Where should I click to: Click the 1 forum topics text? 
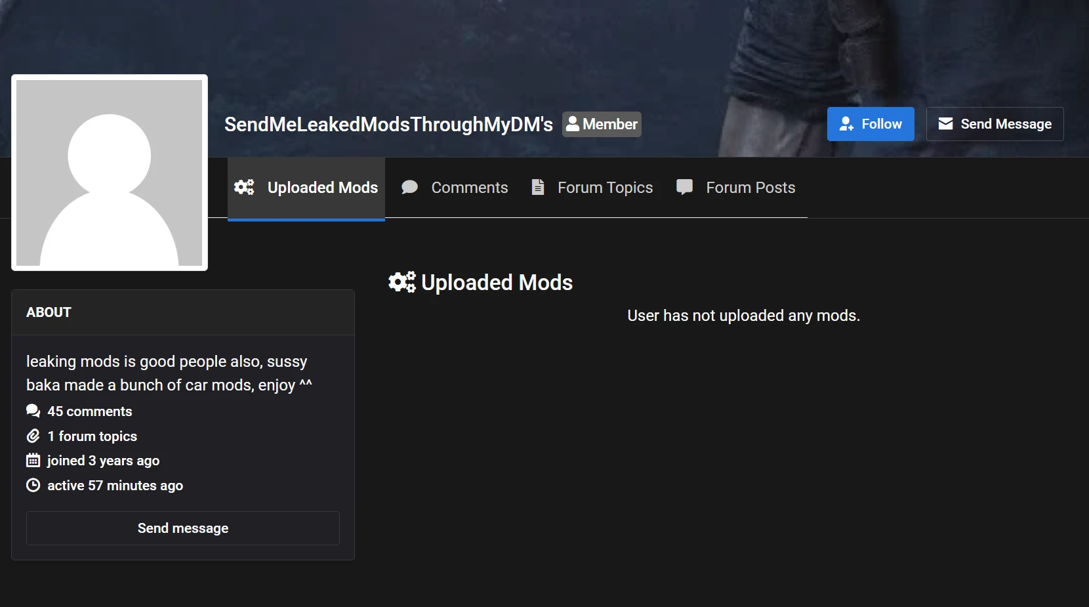(x=92, y=436)
